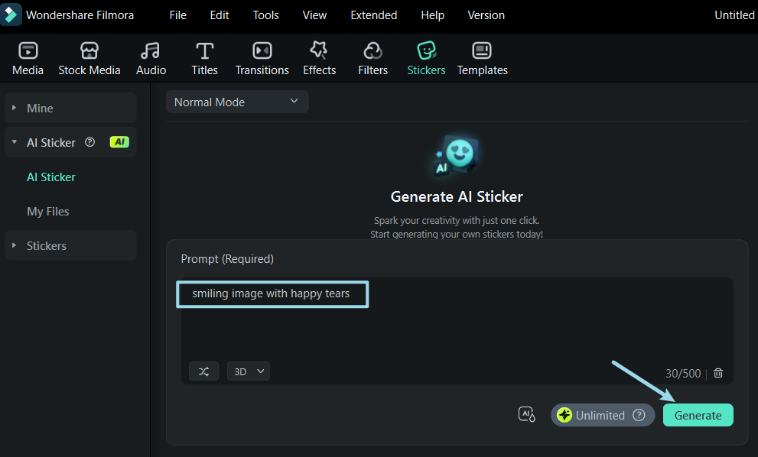
Task: Click the Untitled project title
Action: click(x=734, y=15)
